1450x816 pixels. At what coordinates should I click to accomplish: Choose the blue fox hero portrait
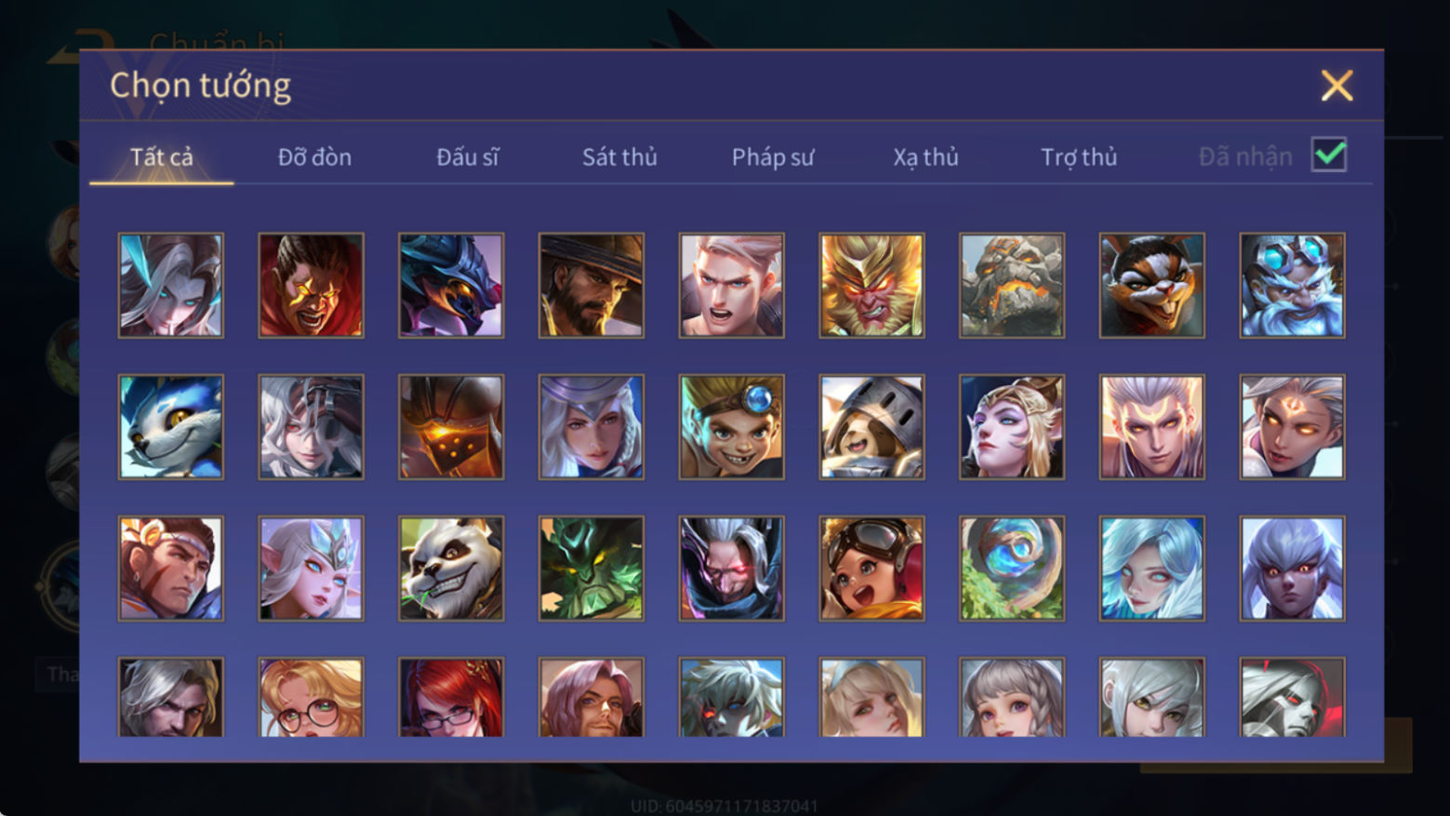click(171, 427)
